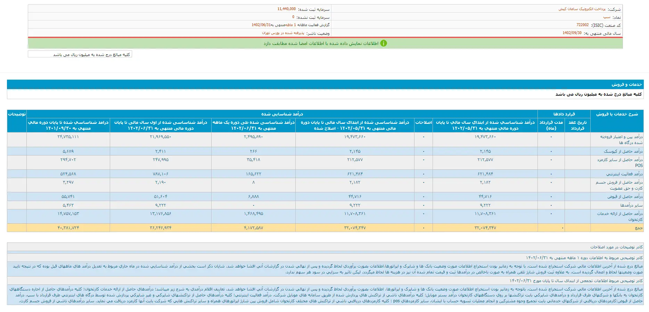Select row label درآمد حاصل از سایر کارمزد POS
This screenshot has width=649, height=312.
click(620, 162)
